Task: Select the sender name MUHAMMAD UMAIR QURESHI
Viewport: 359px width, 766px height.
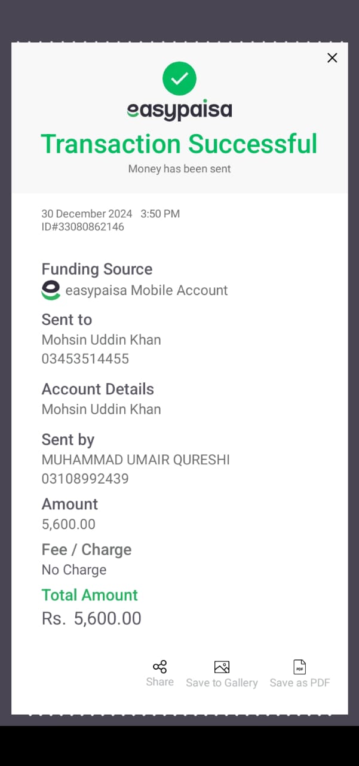Action: point(136,460)
